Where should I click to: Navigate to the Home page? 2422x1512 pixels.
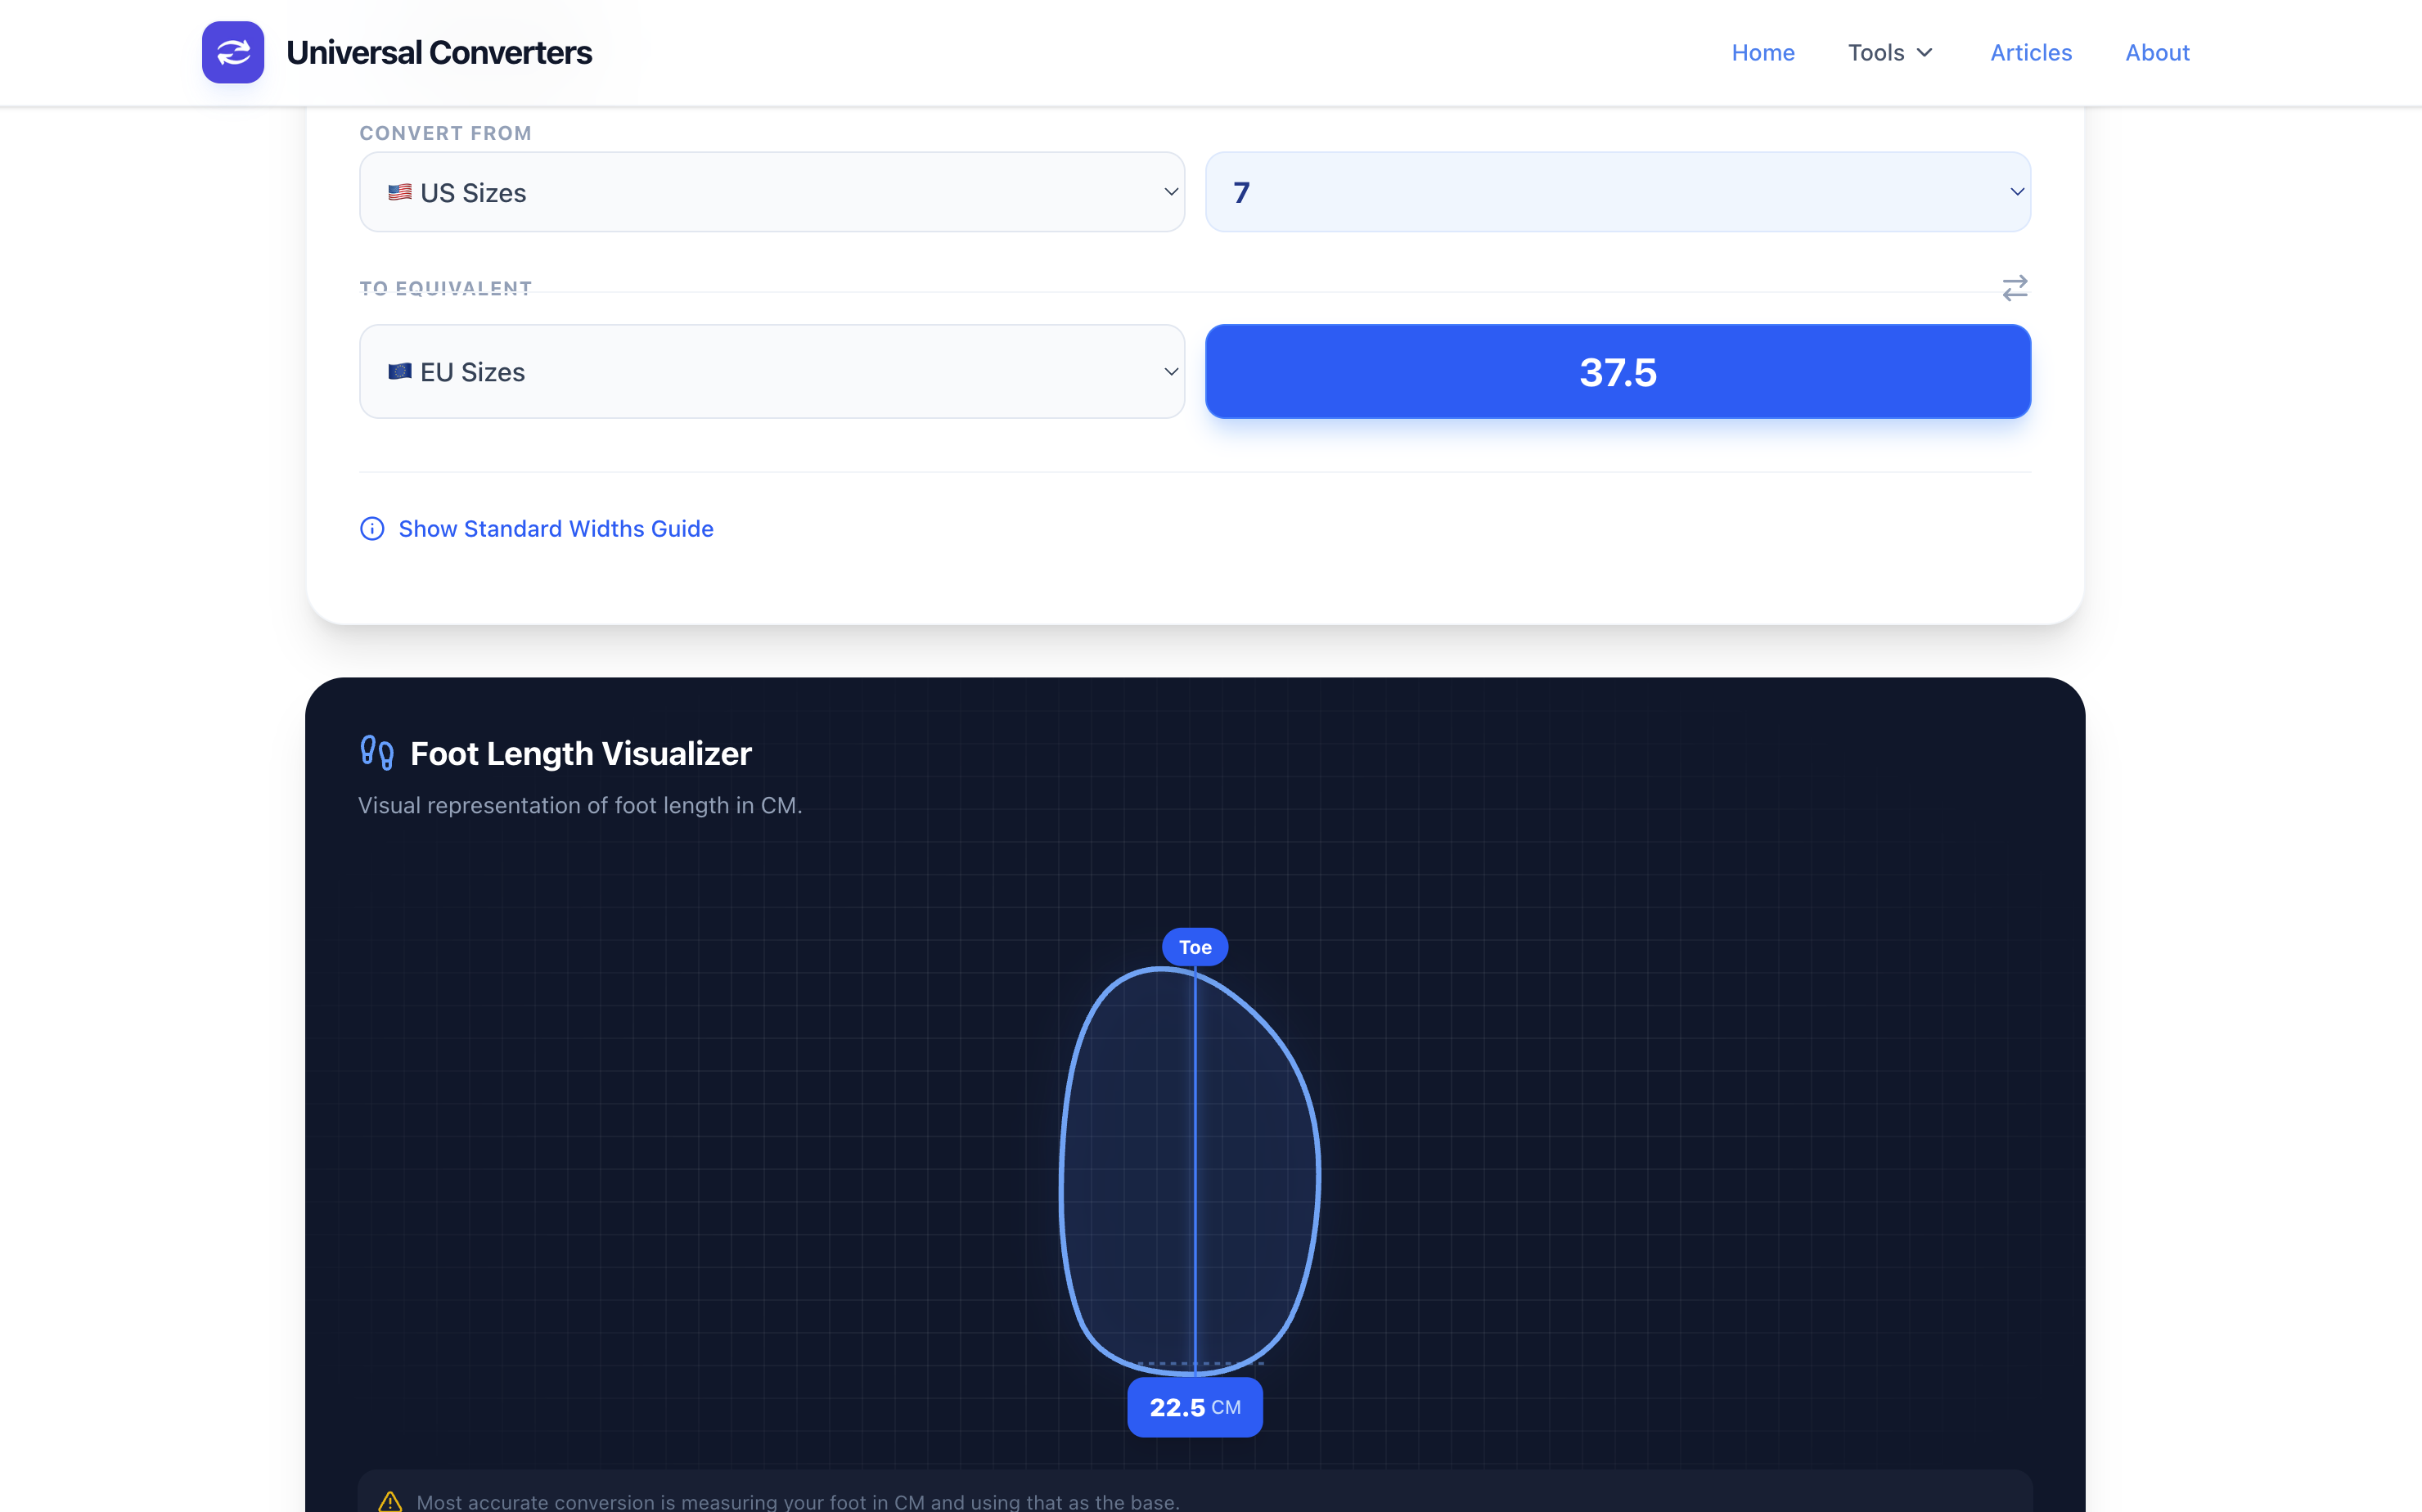1762,52
